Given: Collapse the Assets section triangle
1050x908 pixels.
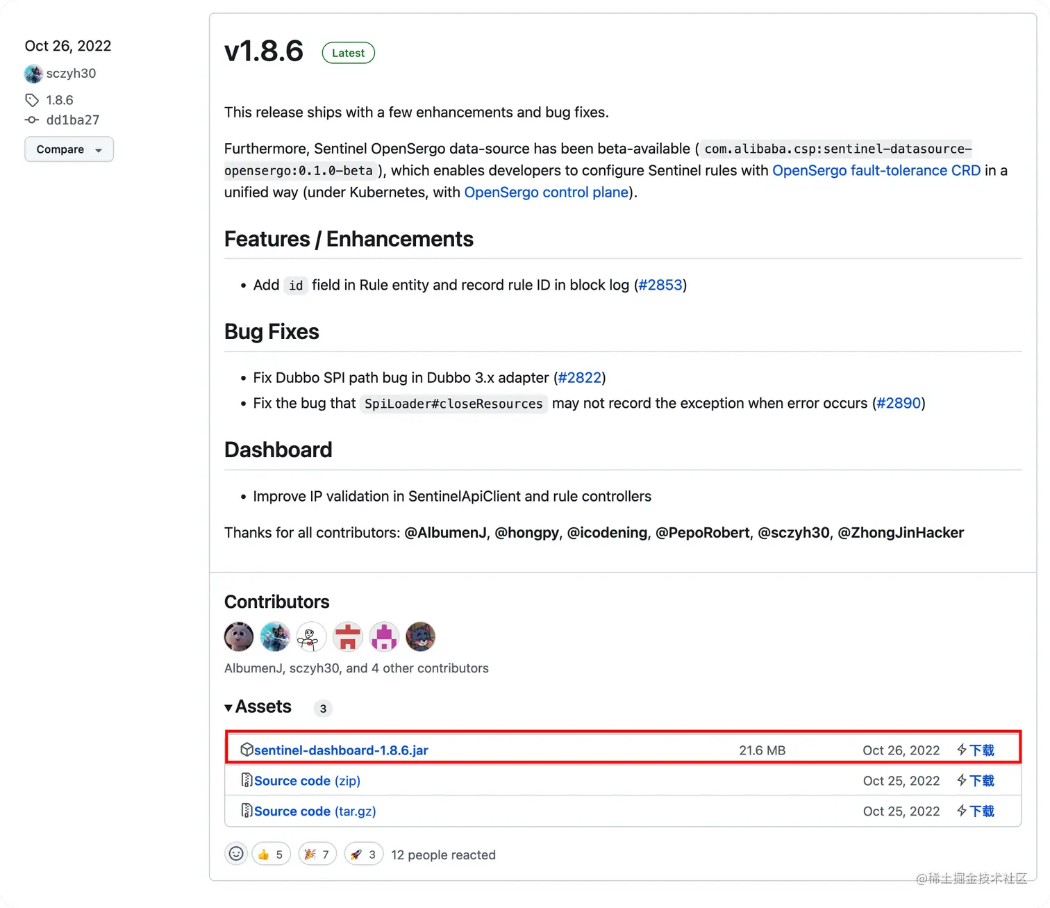Looking at the screenshot, I should (x=228, y=708).
